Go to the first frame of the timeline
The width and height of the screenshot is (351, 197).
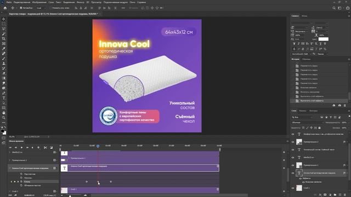10,147
